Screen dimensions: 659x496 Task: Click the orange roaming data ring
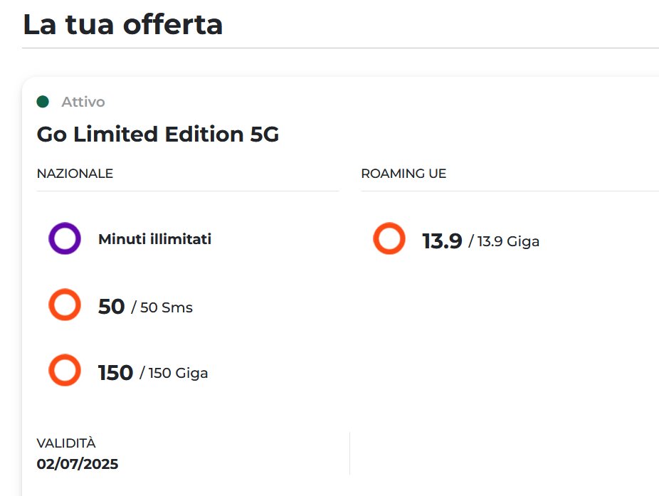(389, 239)
